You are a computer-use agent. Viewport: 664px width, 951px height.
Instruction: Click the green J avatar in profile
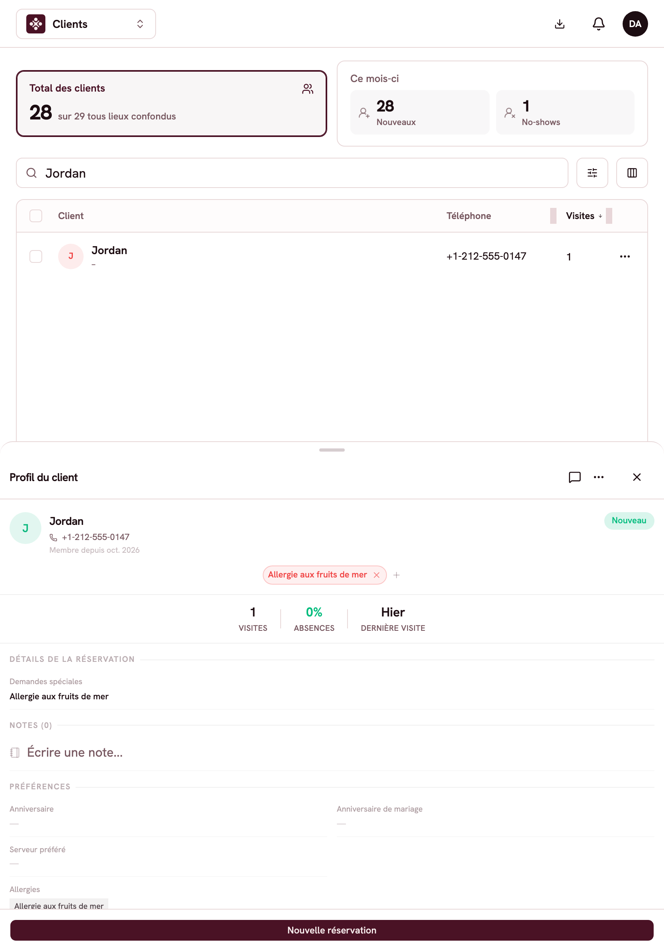tap(25, 528)
